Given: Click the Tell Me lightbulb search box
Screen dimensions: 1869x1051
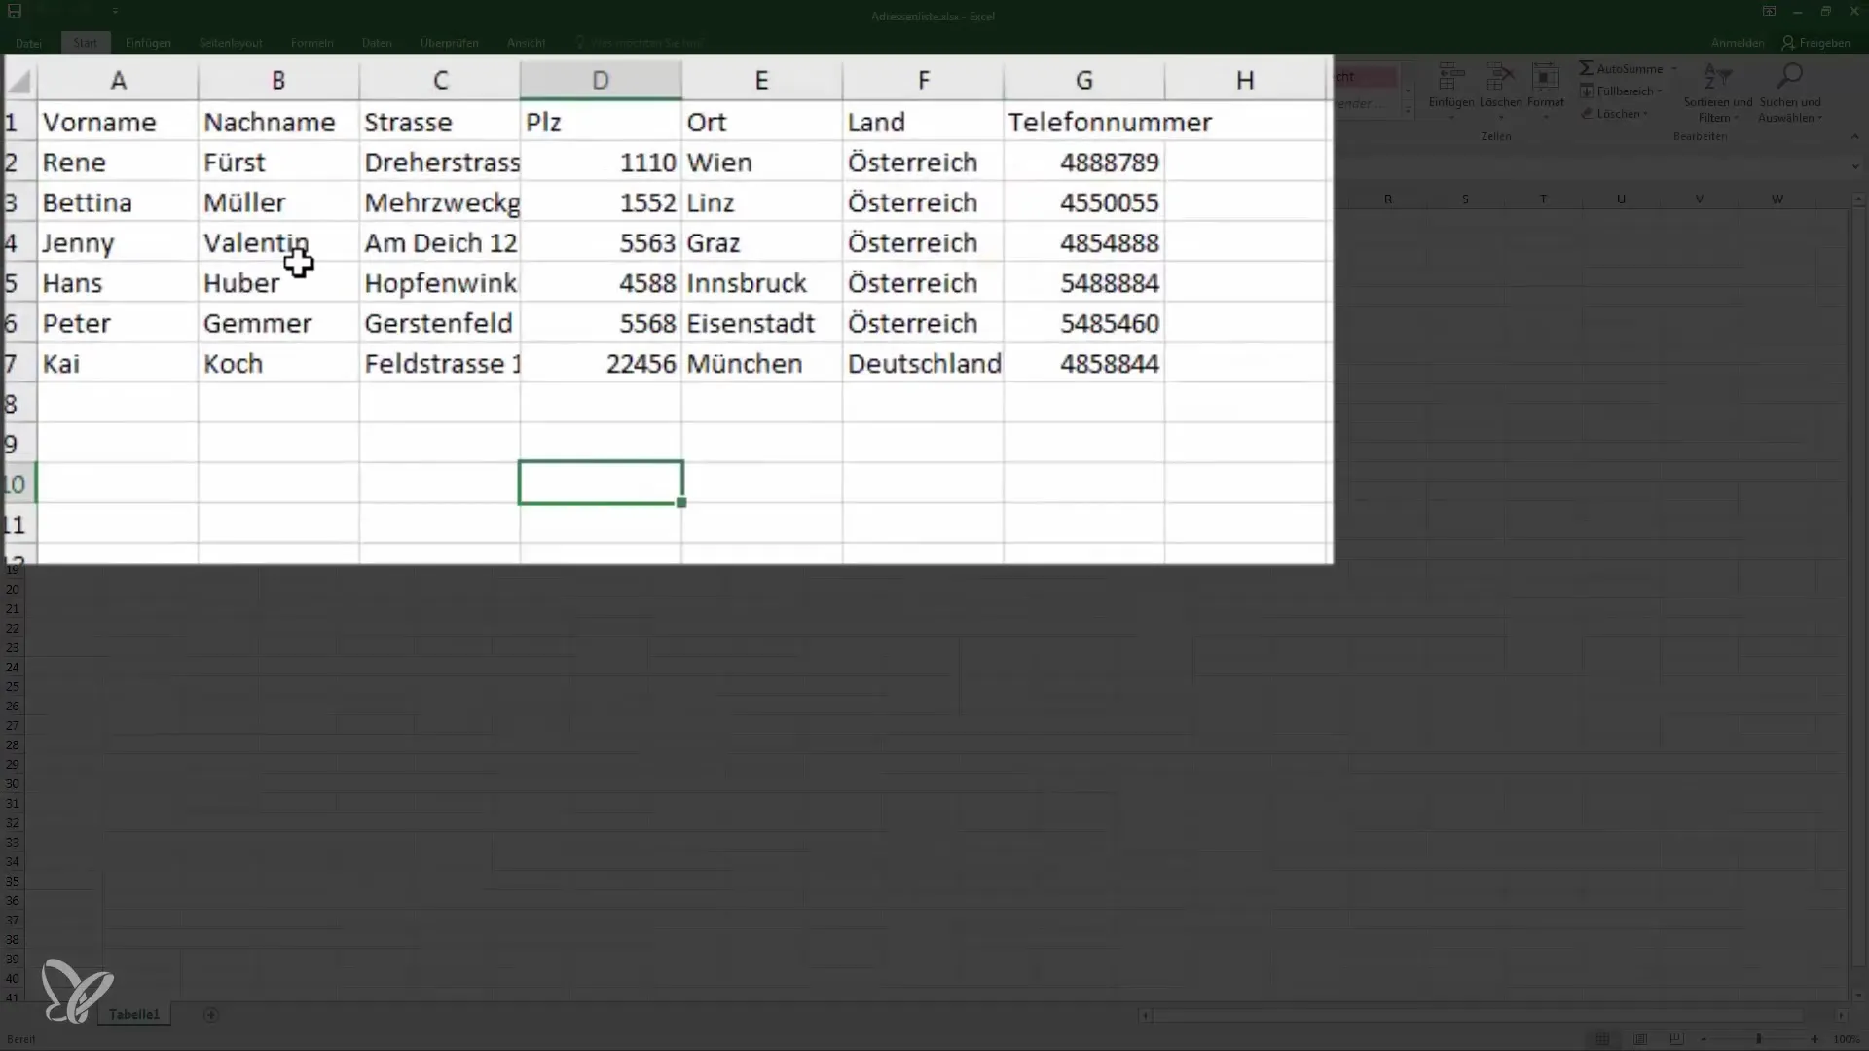Looking at the screenshot, I should [x=640, y=43].
